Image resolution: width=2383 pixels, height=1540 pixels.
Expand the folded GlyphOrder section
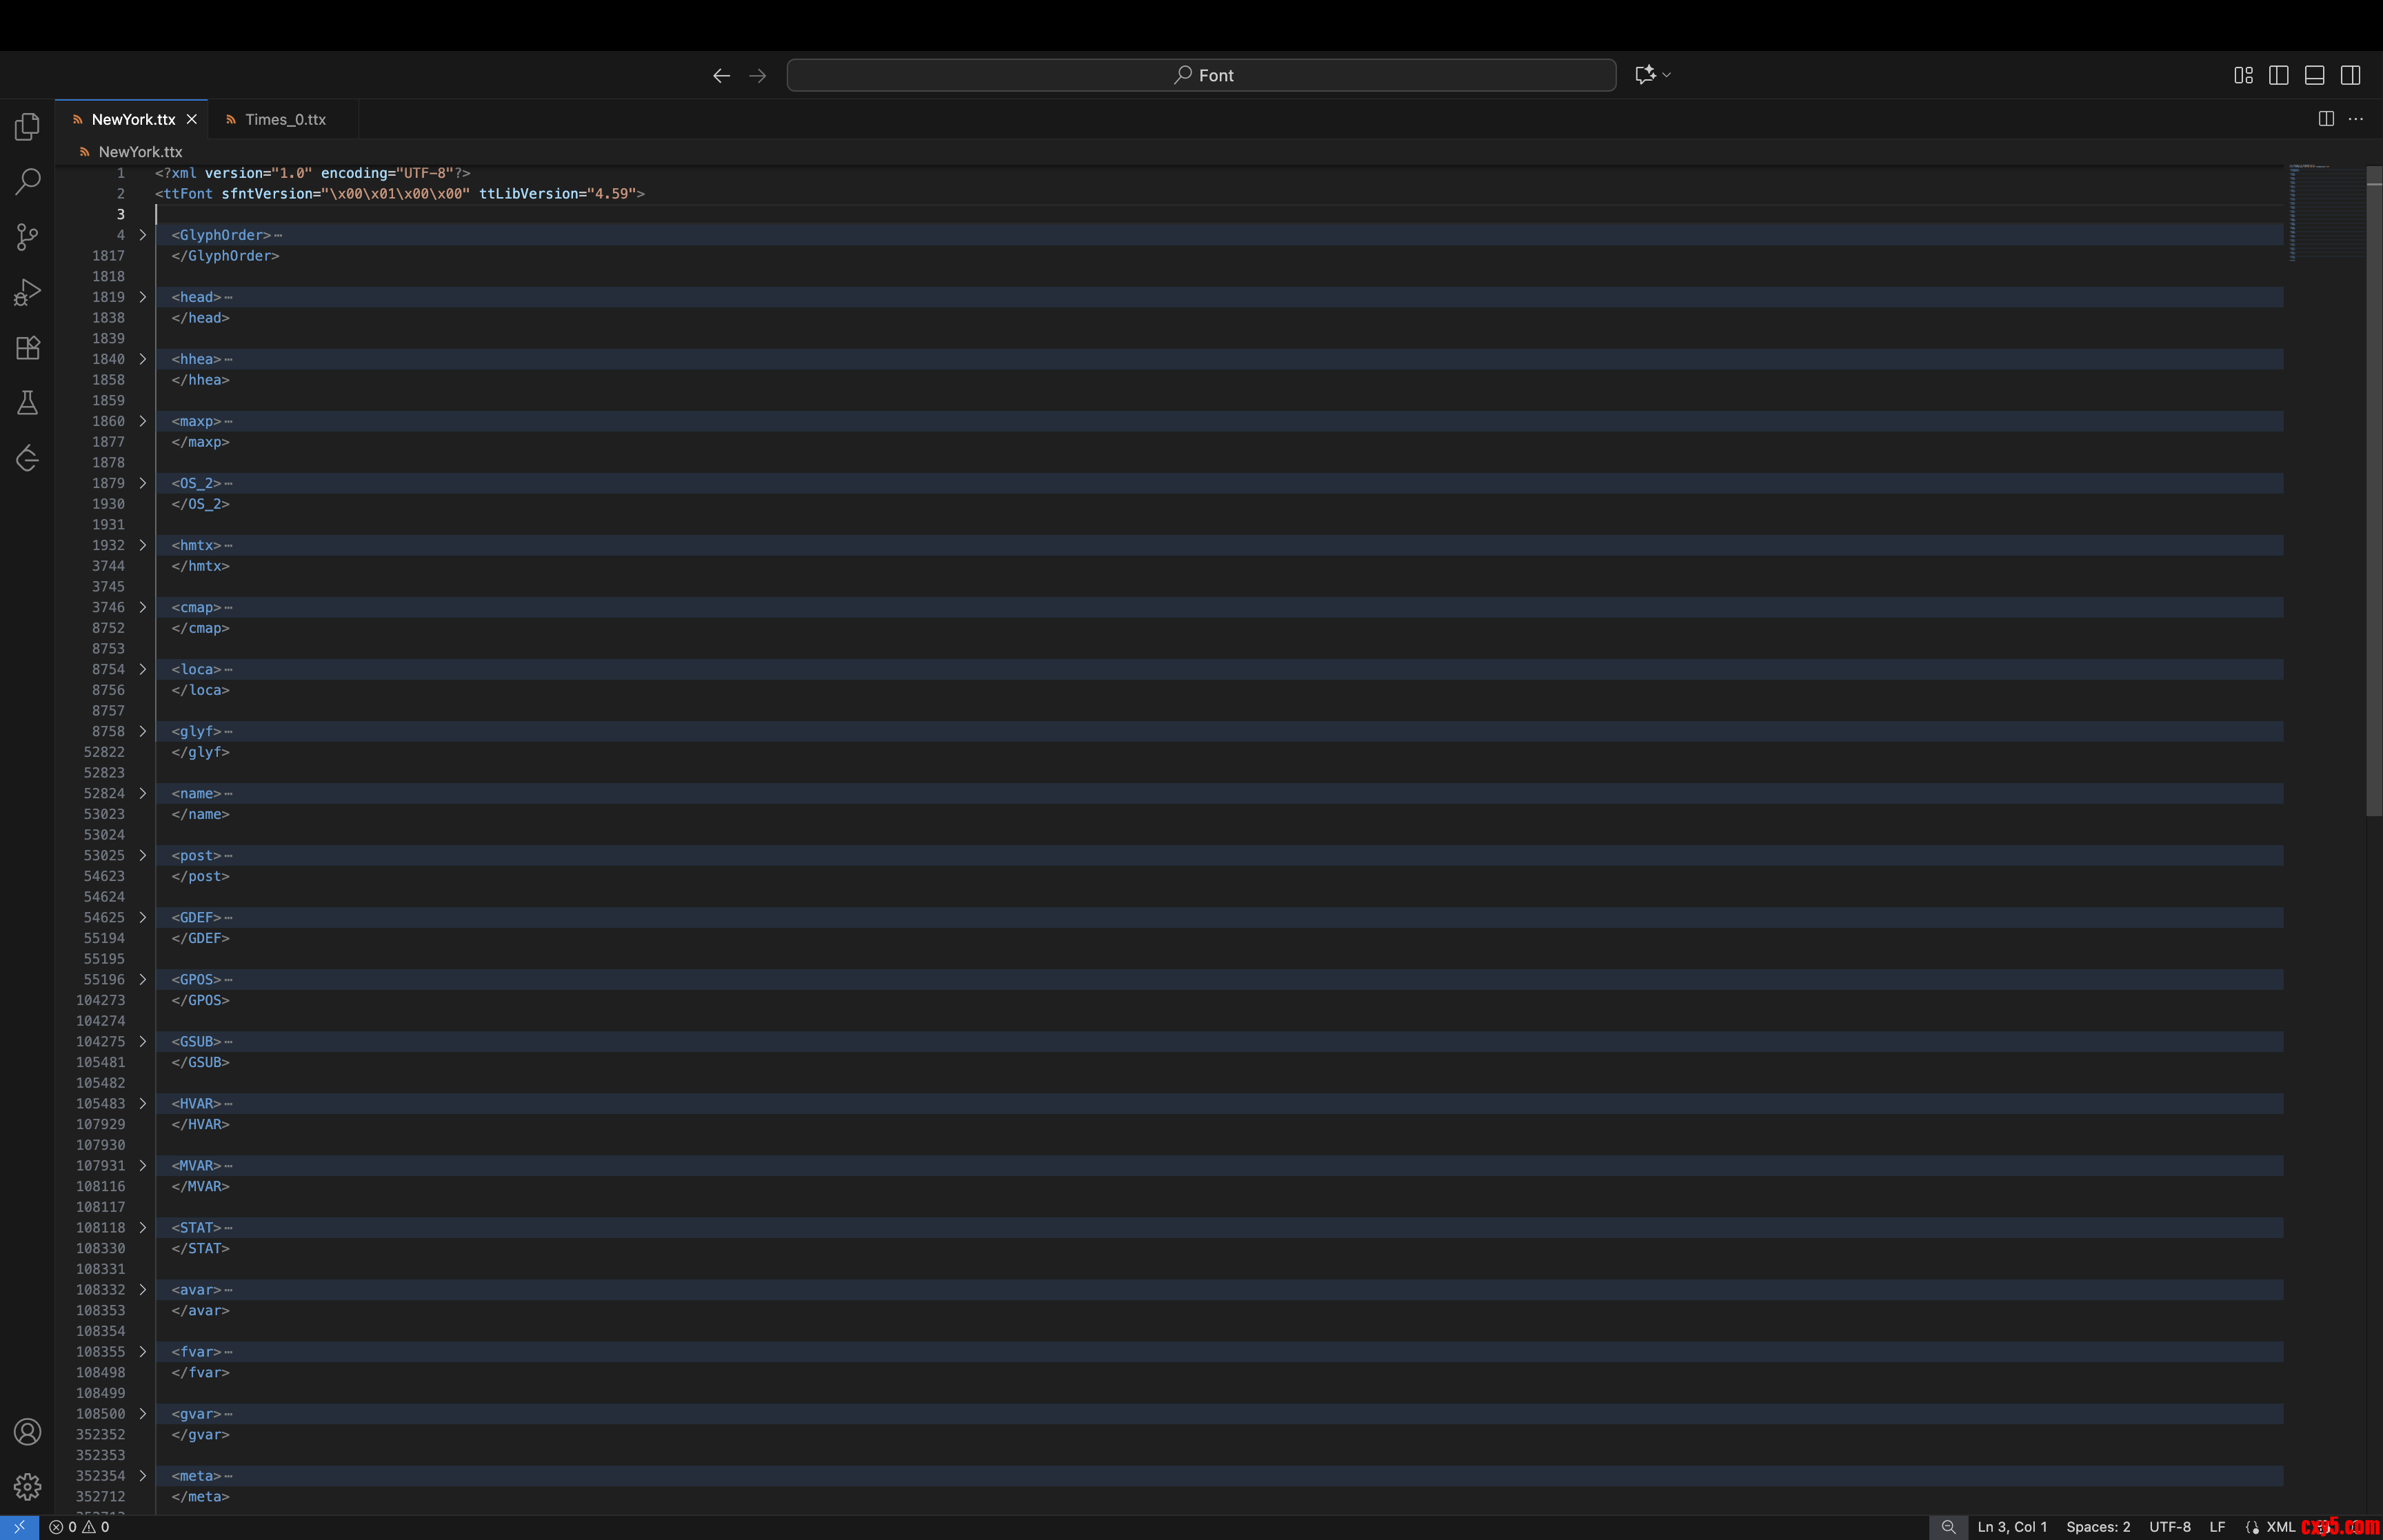tap(143, 235)
